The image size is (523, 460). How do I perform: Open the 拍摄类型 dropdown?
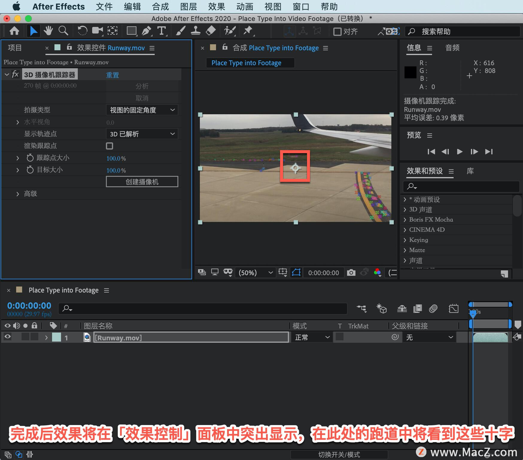(142, 110)
